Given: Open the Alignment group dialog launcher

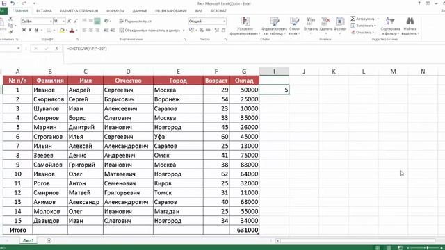Looking at the screenshot, I should 185,40.
